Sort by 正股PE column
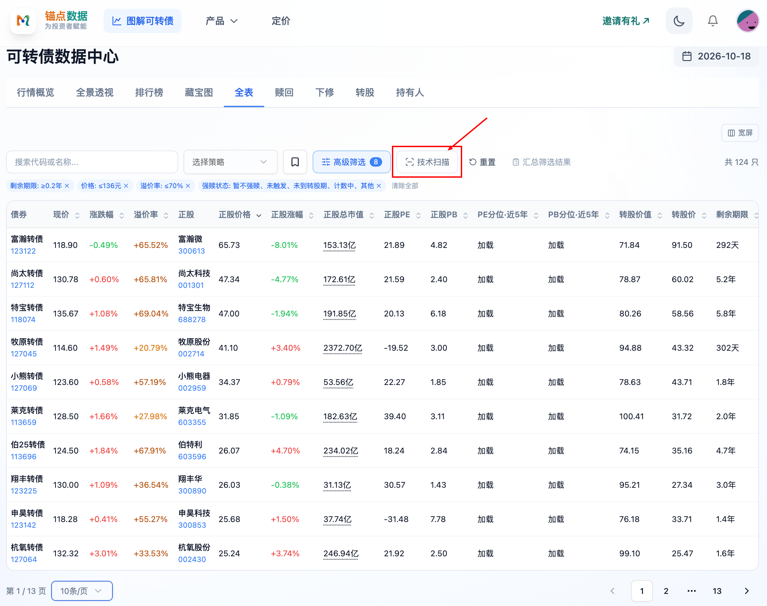The width and height of the screenshot is (767, 606). [418, 215]
